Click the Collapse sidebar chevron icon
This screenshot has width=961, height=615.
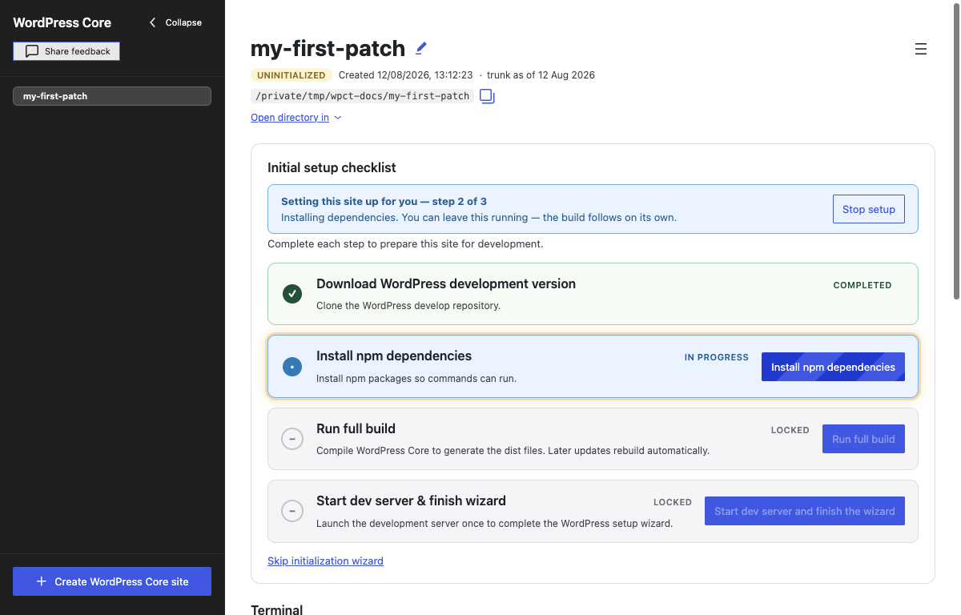click(x=153, y=22)
